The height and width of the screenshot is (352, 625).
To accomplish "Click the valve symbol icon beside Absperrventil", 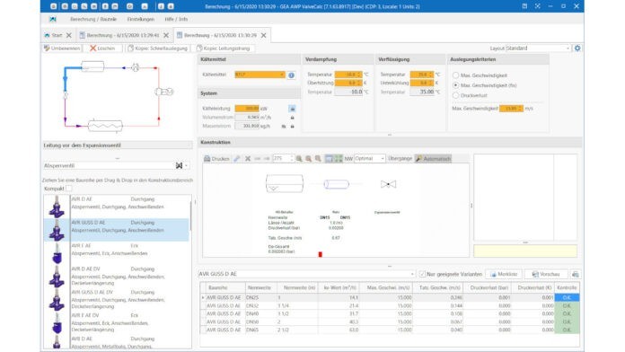I will [180, 165].
